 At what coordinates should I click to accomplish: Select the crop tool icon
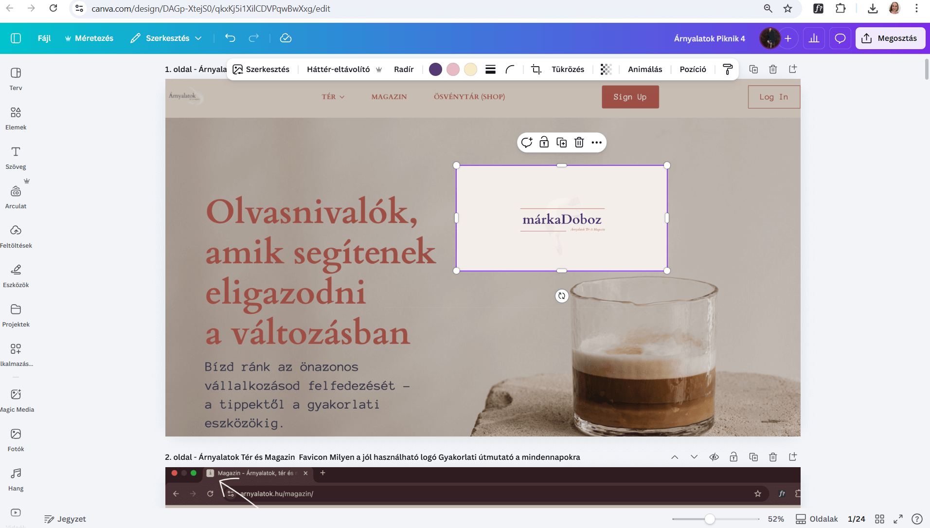click(536, 69)
